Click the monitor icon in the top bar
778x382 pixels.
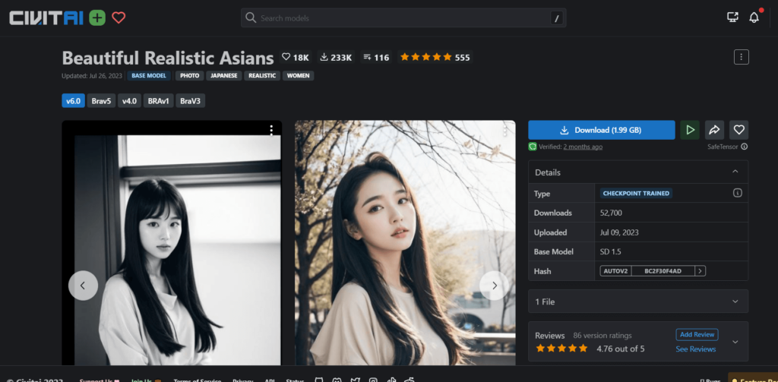[x=732, y=17]
